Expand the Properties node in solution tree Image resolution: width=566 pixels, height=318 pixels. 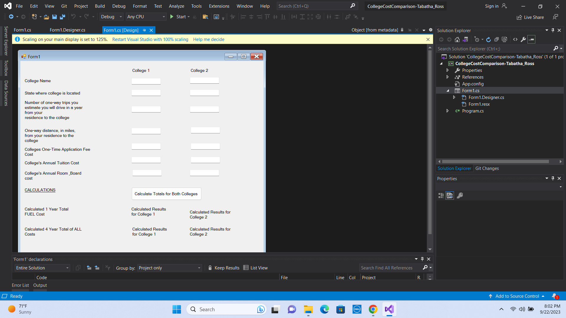pos(447,70)
